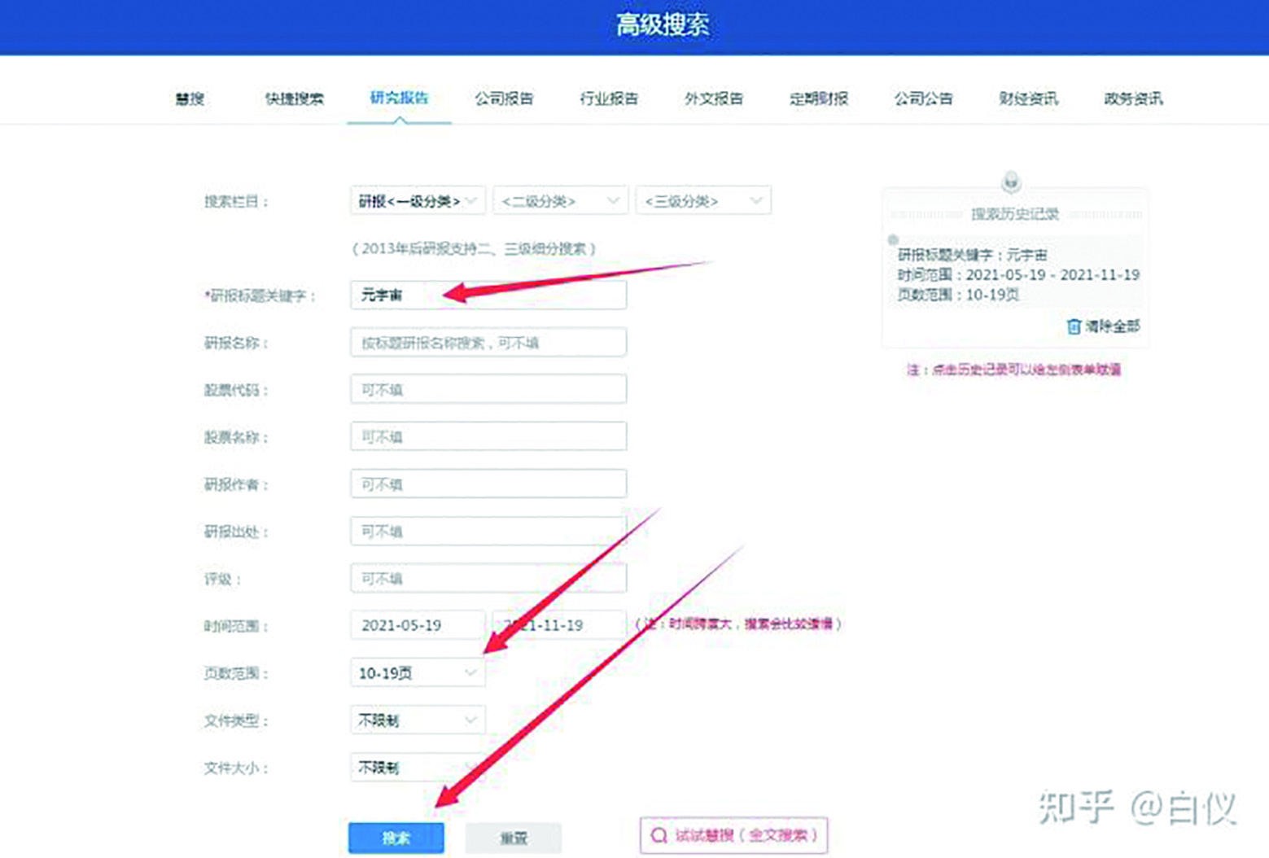Click the blue 搜索 button
This screenshot has width=1269, height=858.
pos(396,837)
